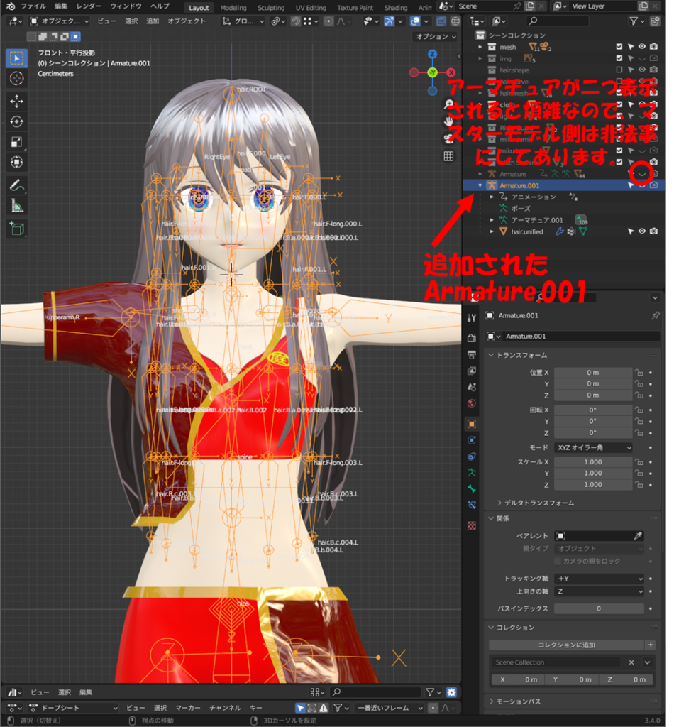This screenshot has width=674, height=727.
Task: Open the Physics properties tab icon
Action: pyautogui.click(x=472, y=440)
